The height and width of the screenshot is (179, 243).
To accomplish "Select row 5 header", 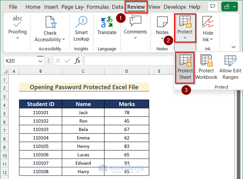I will 4,114.
